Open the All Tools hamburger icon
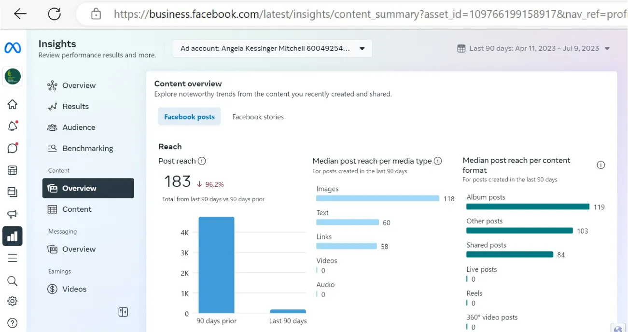628x332 pixels. tap(12, 258)
